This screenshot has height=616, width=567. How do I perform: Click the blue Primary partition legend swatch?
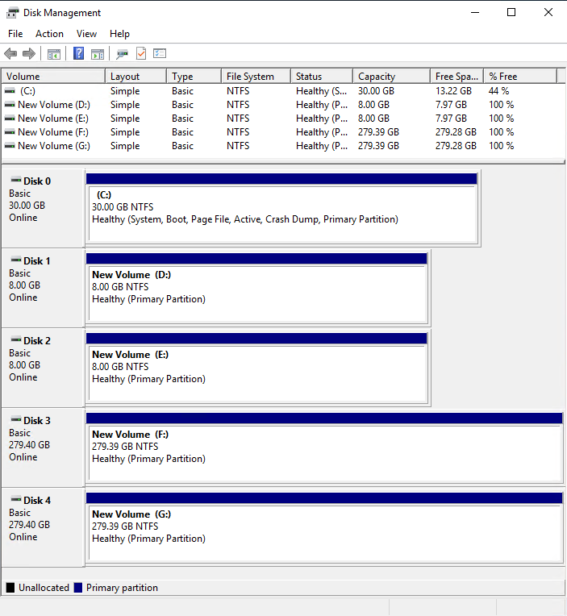coord(78,588)
